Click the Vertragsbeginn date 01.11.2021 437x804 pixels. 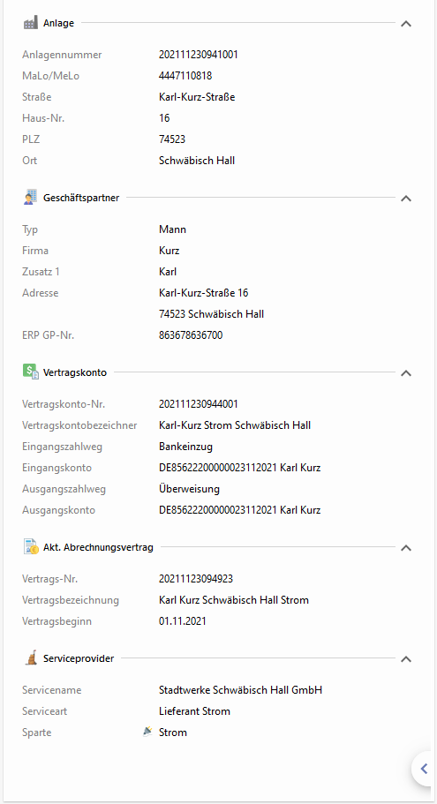point(183,621)
